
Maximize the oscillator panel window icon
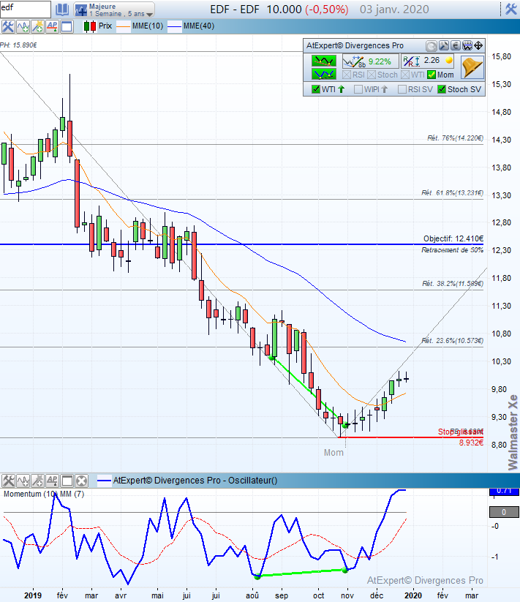click(x=67, y=481)
